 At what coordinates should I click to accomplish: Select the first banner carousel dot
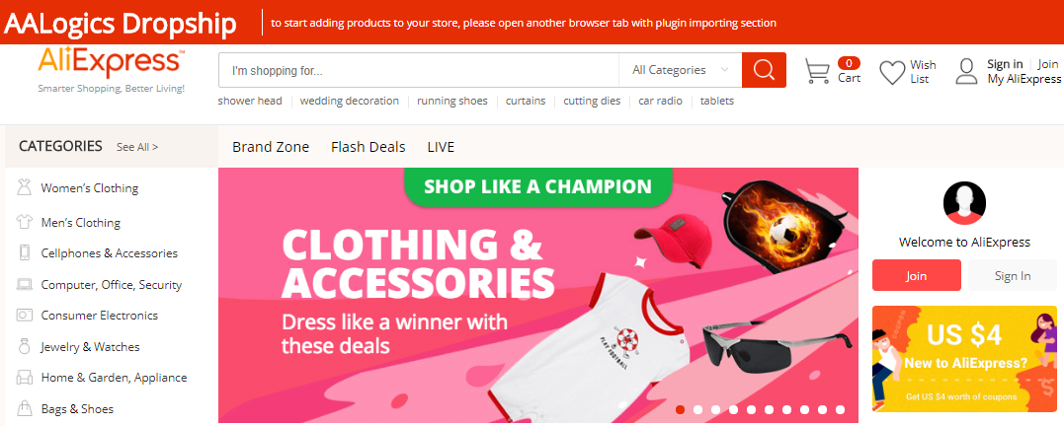tap(680, 409)
